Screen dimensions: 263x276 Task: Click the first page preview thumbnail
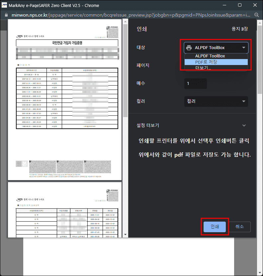(x=65, y=100)
